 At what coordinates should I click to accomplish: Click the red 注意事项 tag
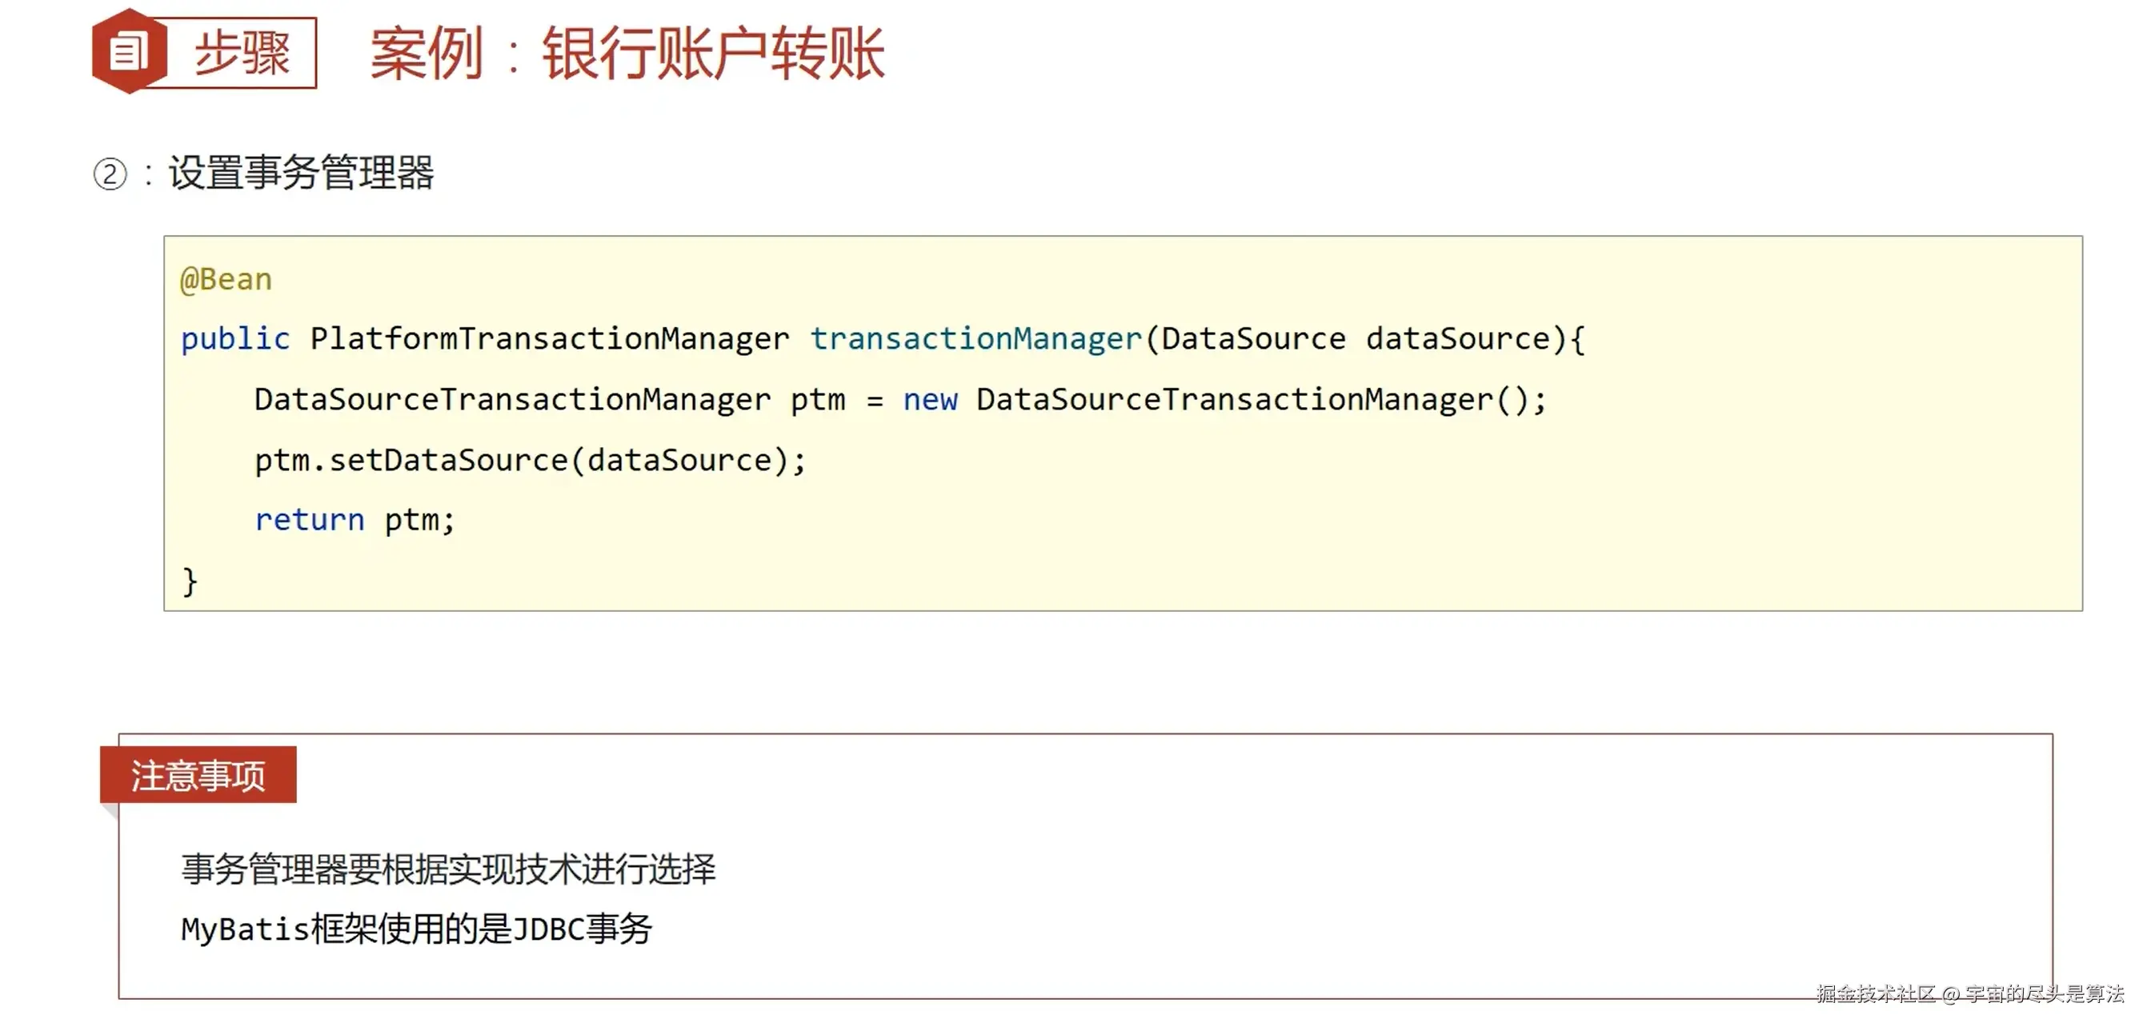pos(198,775)
